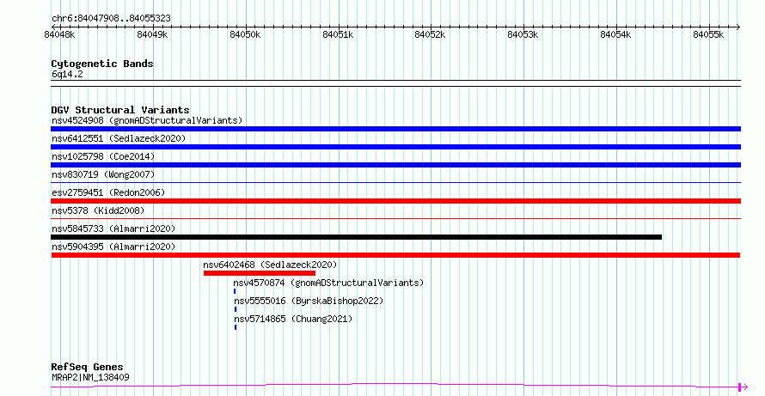The image size is (765, 396).
Task: Select the small blue nsv5714865 marker
Action: click(x=236, y=327)
